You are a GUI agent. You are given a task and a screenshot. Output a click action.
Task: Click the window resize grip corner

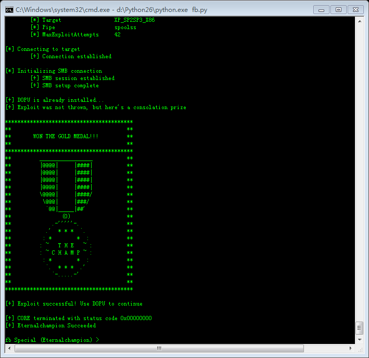click(x=360, y=349)
